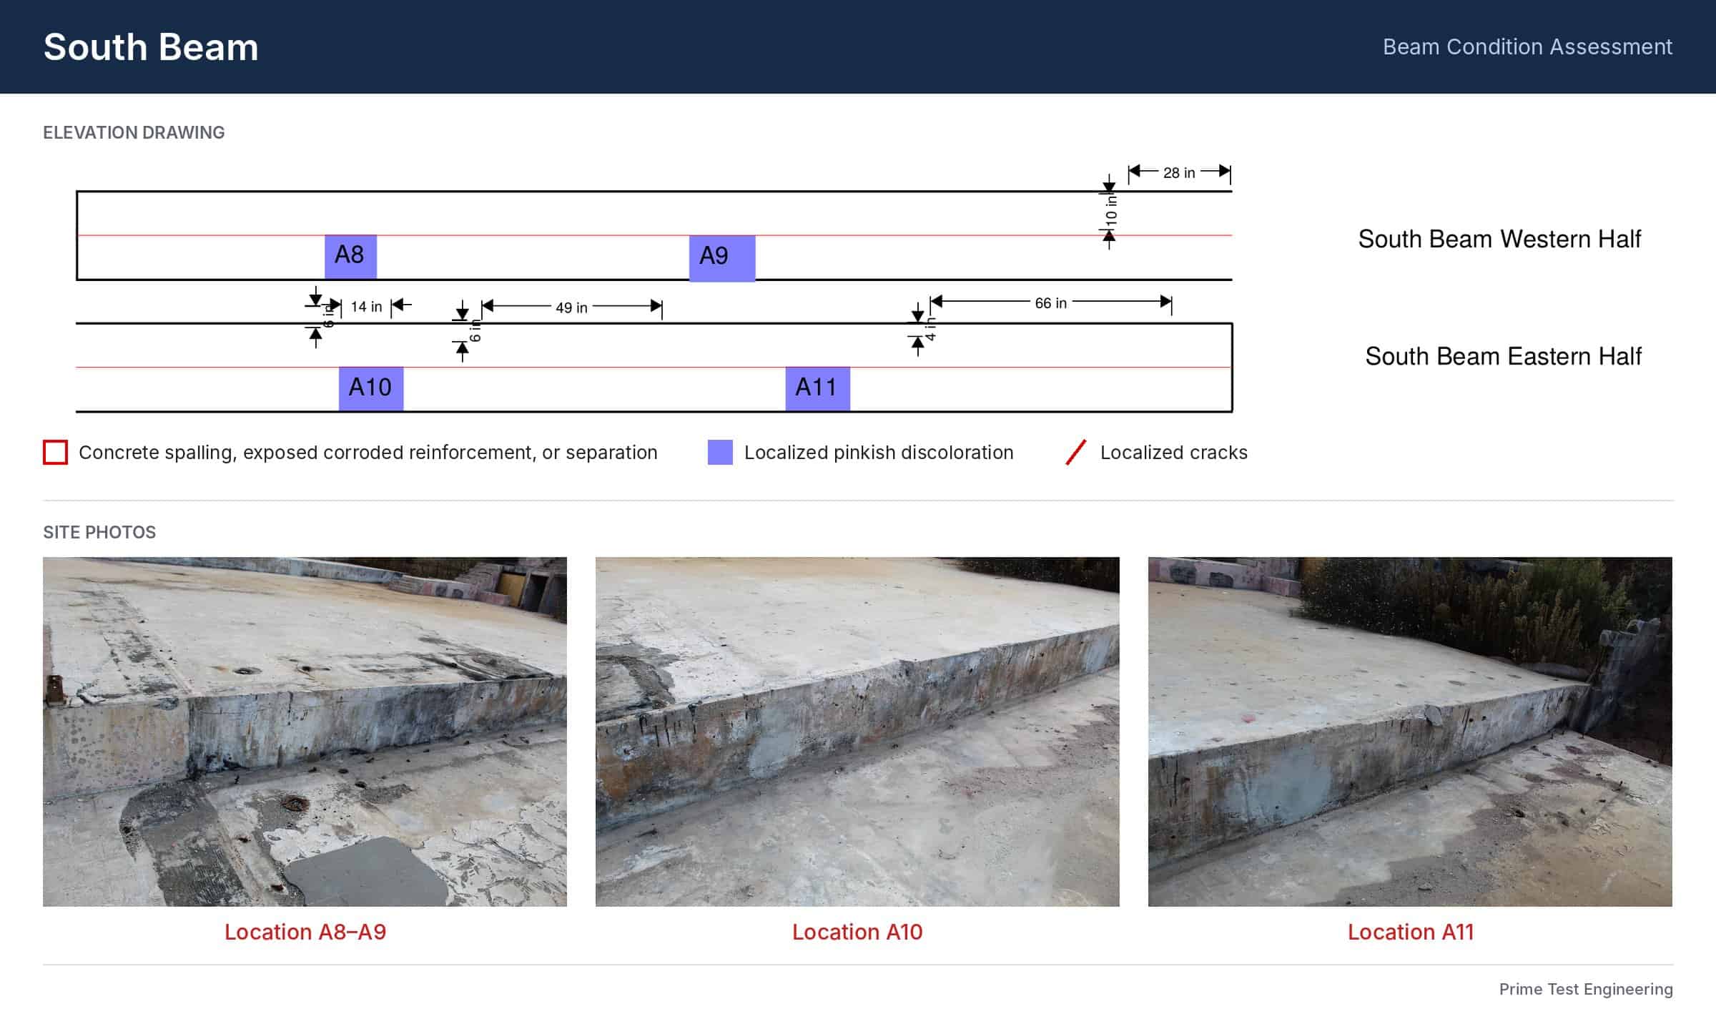Screen dimensions: 1716x1014
Task: Click the South Beam page title
Action: [x=151, y=47]
